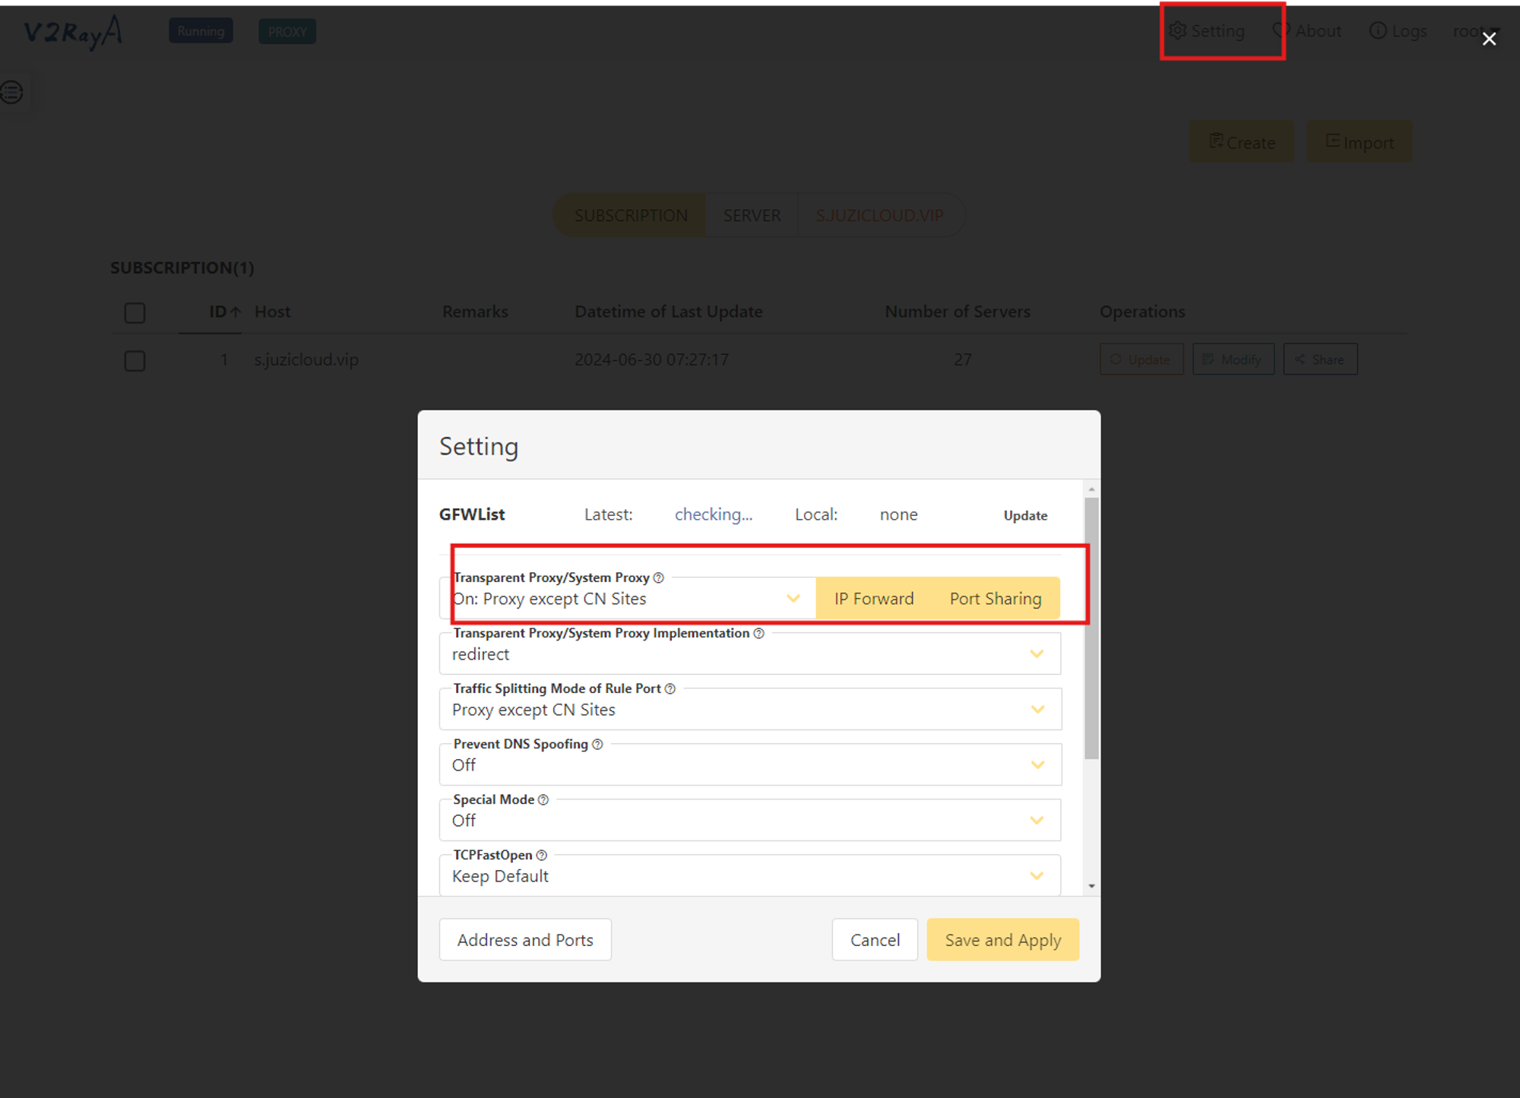Close overlay with the X icon
1520x1098 pixels.
[x=1489, y=39]
